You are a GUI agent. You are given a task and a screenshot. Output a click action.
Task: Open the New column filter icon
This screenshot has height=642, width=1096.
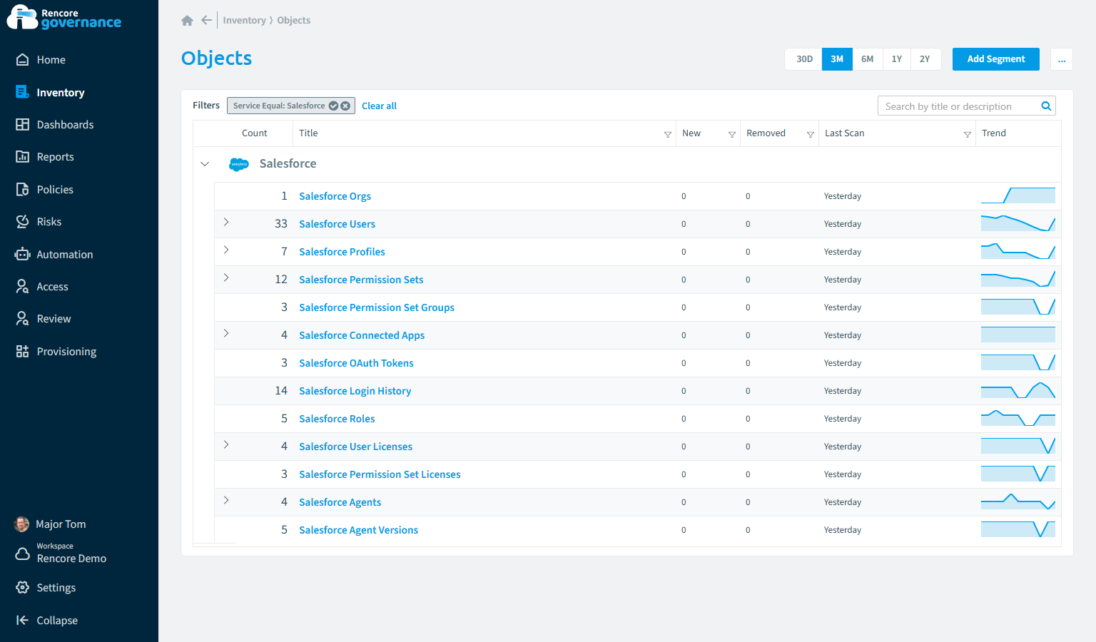pyautogui.click(x=732, y=134)
